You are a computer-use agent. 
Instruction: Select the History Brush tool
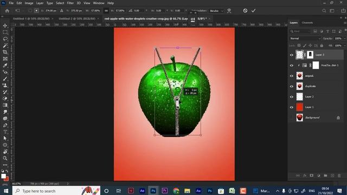(x=5, y=92)
